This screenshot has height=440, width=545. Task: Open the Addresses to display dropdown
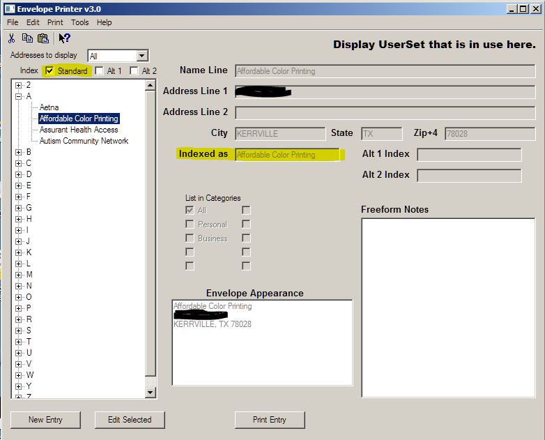[x=142, y=56]
